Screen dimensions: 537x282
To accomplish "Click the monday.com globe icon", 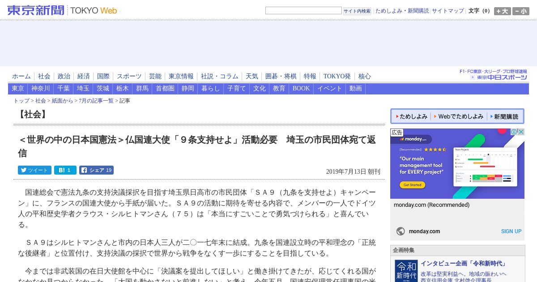I will 401,231.
